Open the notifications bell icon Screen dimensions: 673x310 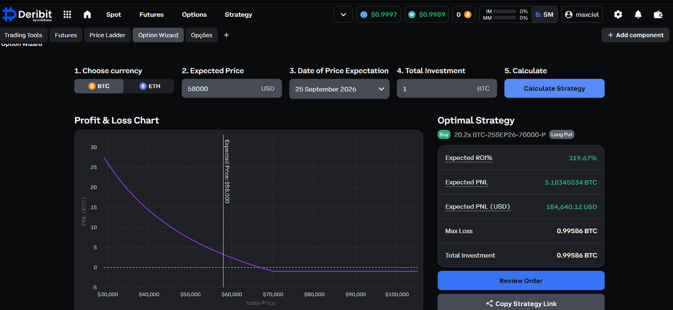[638, 15]
